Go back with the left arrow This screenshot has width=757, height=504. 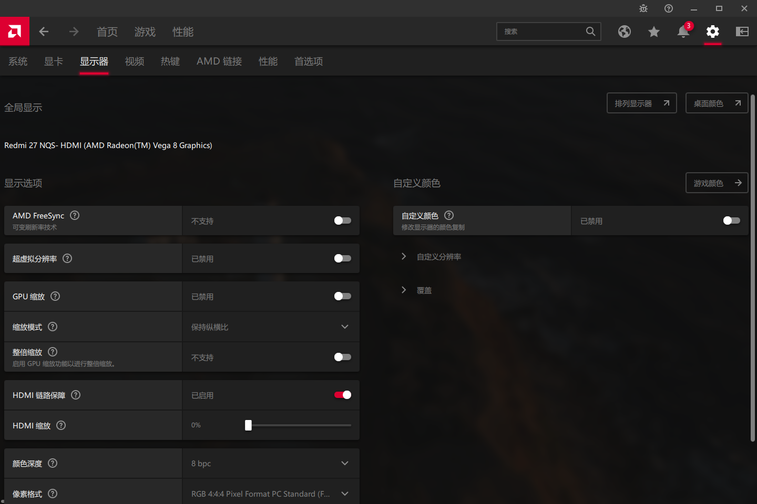click(44, 31)
